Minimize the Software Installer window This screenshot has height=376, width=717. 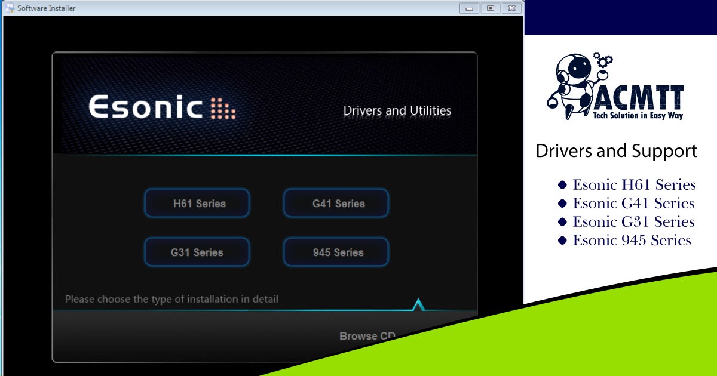[469, 8]
